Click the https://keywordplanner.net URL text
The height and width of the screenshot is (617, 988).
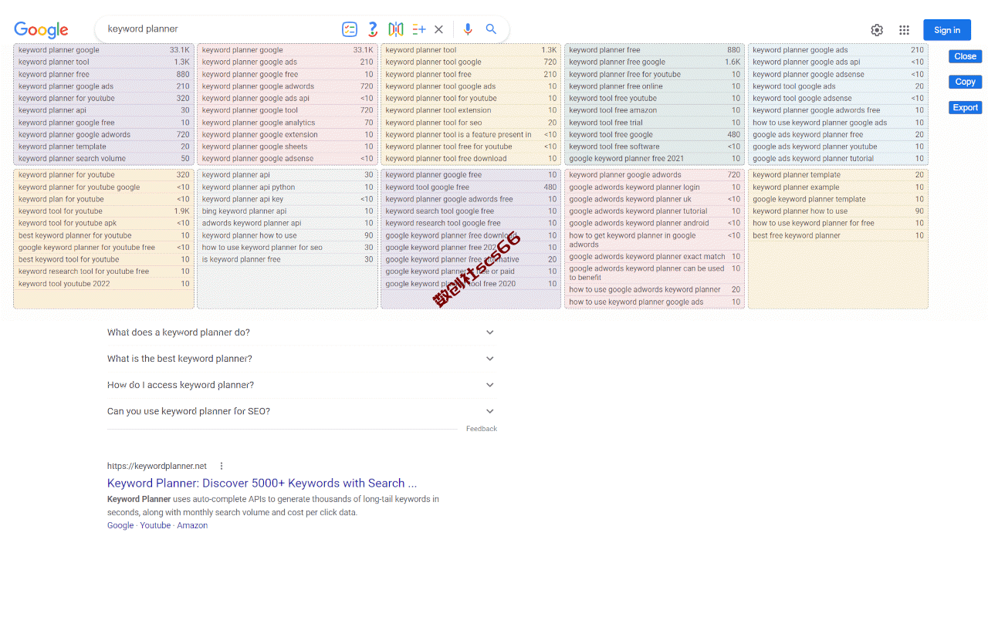pos(157,466)
